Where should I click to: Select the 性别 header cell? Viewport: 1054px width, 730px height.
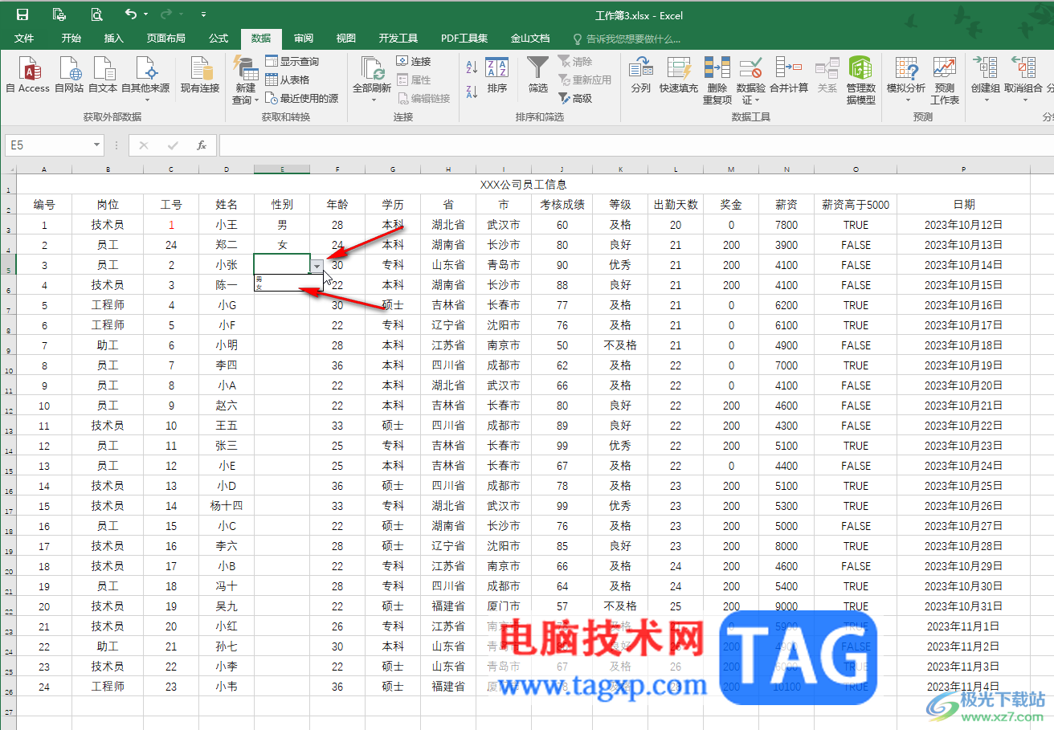click(x=282, y=204)
